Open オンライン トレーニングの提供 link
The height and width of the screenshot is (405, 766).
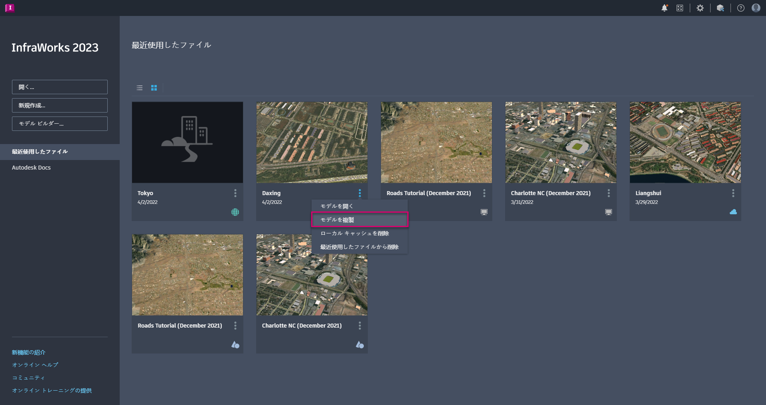tap(52, 391)
